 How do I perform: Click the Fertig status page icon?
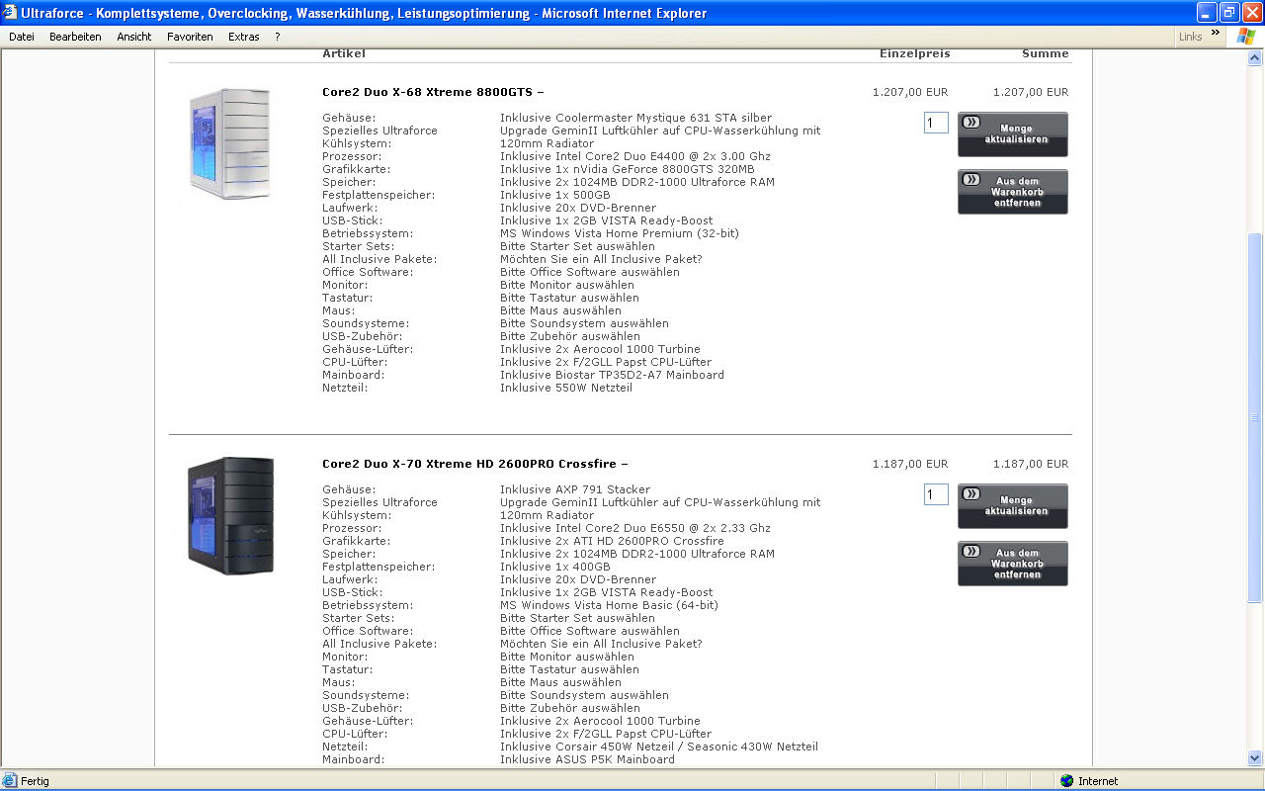tap(11, 781)
